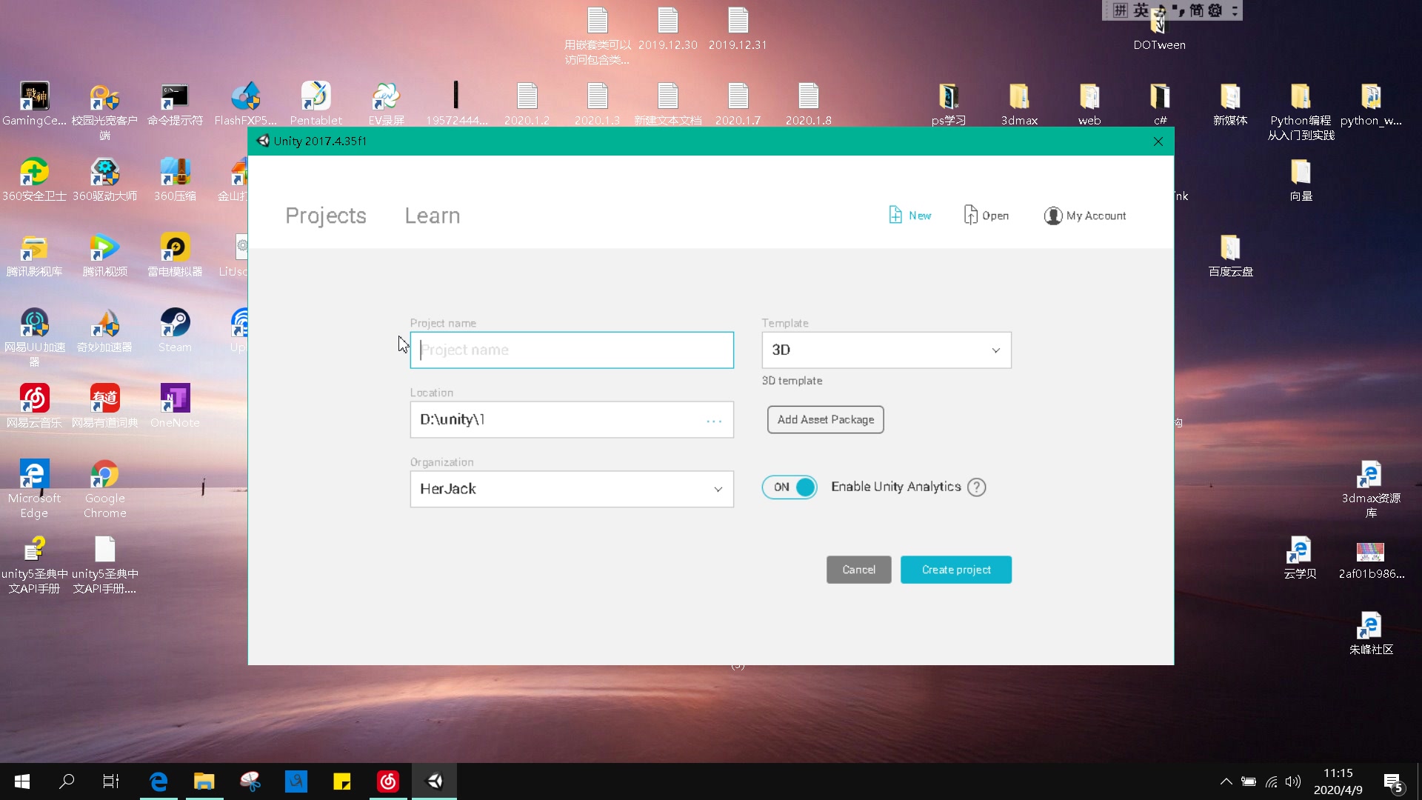This screenshot has width=1422, height=800.
Task: Click the Open project icon
Action: tap(970, 215)
